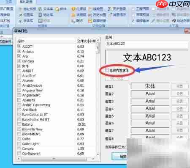The image size is (190, 168).
Task: Select the CityBlueprint font row
Action: click(x=56, y=154)
